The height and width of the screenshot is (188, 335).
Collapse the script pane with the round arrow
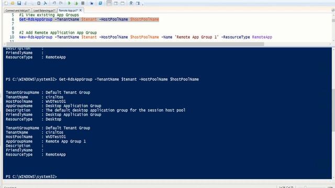pos(333,10)
